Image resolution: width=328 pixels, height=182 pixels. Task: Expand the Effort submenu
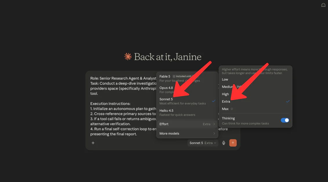[x=187, y=124]
